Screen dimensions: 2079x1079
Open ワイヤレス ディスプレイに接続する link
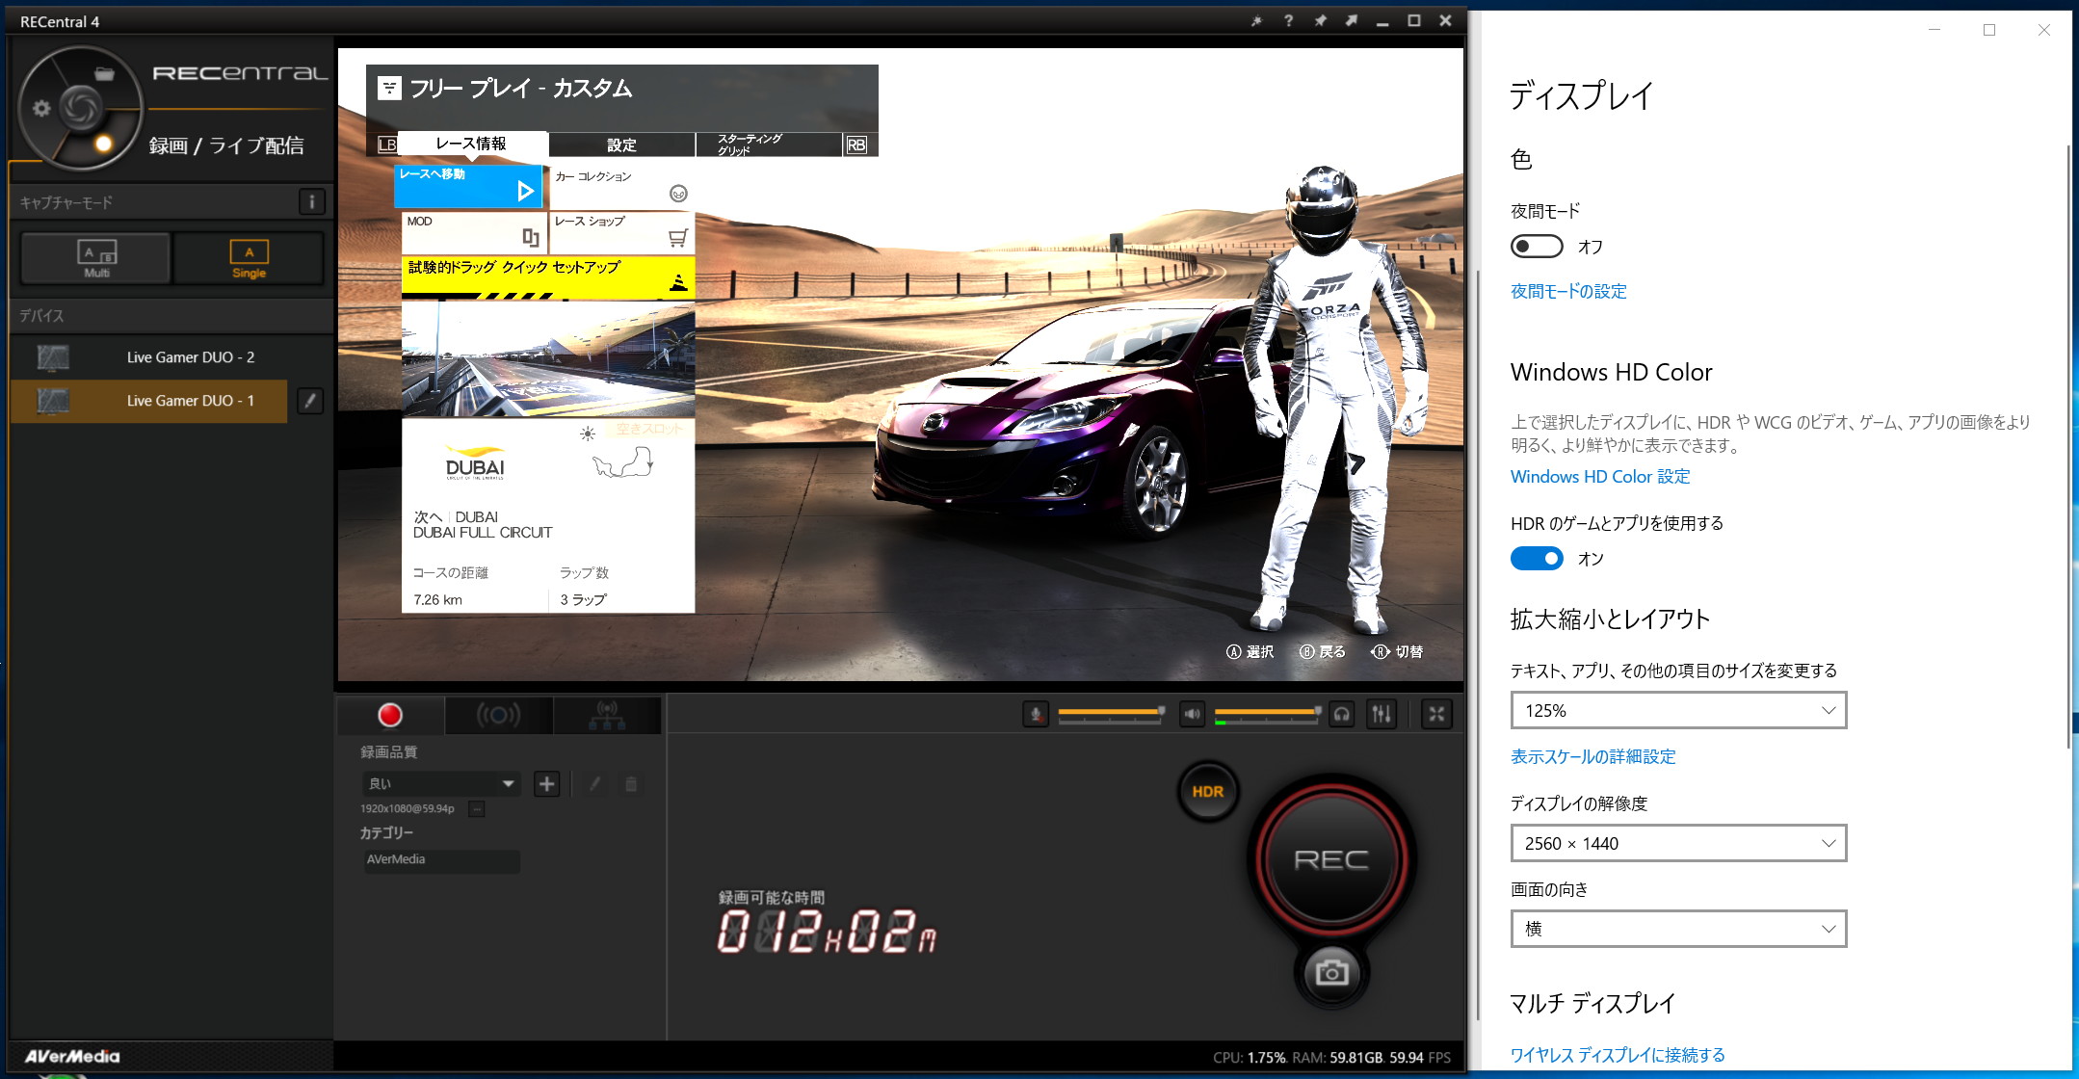(1618, 1055)
